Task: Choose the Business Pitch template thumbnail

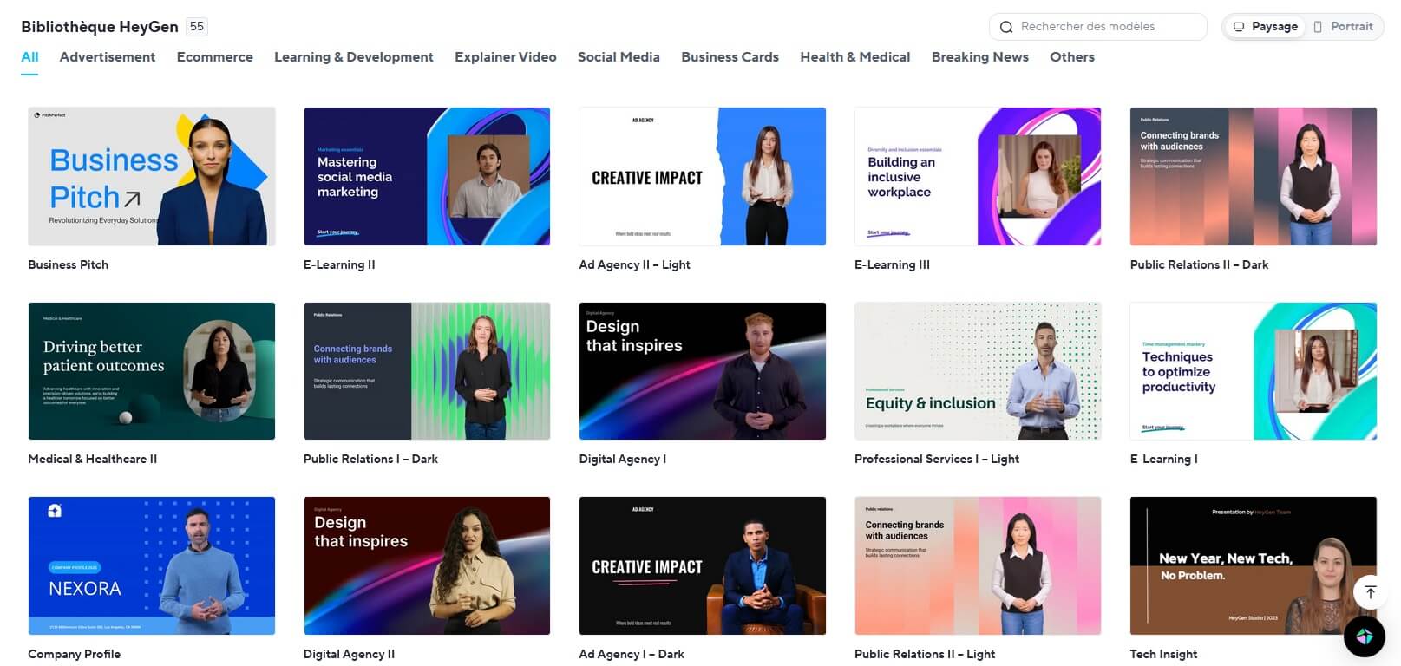Action: pos(152,176)
